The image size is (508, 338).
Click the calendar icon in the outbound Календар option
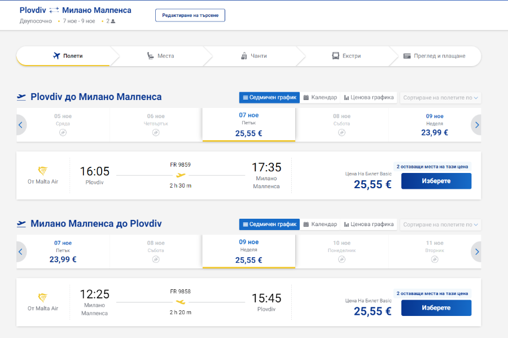click(306, 97)
